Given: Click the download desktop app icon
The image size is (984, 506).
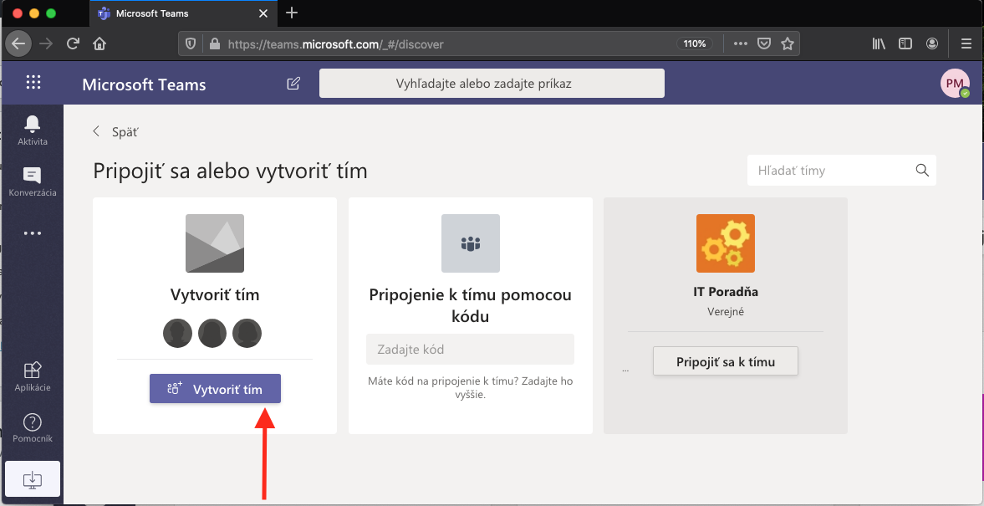Looking at the screenshot, I should 33,479.
